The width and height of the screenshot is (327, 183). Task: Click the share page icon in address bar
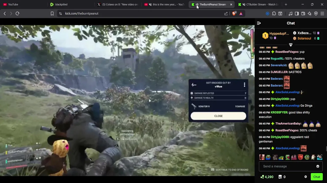pyautogui.click(x=226, y=13)
